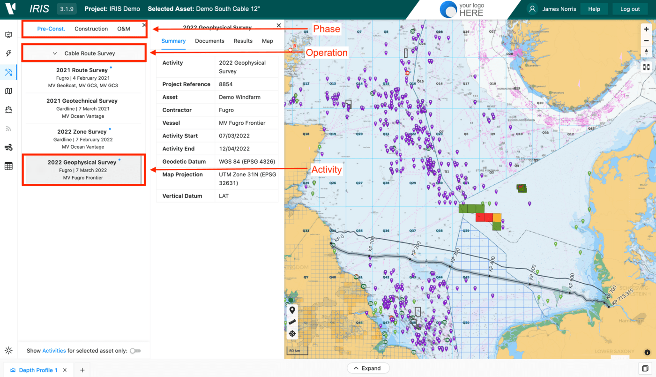Viewport: 656px width, 377px height.
Task: Expand the bottom Depth Profile panel
Action: [x=368, y=368]
